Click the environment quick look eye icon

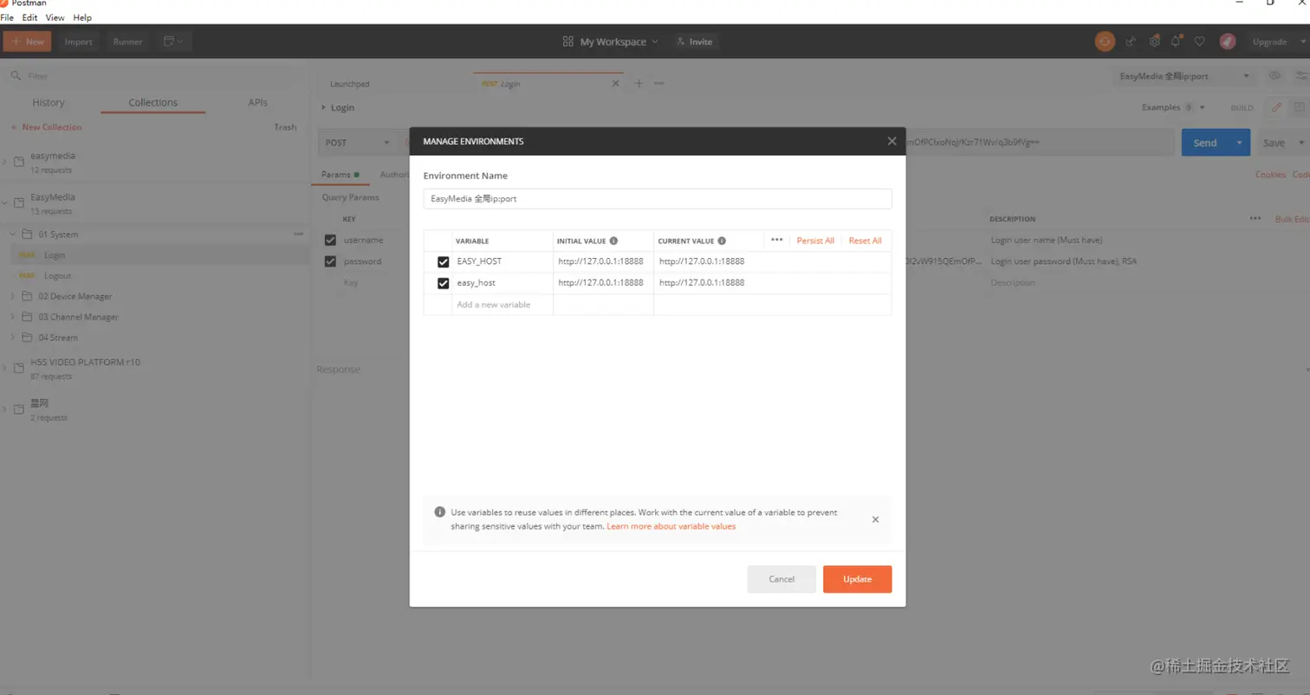(x=1274, y=76)
